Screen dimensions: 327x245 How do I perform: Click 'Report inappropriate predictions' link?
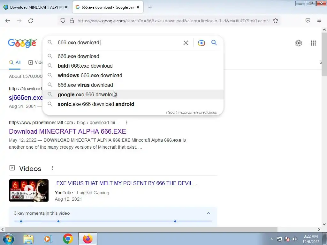pyautogui.click(x=192, y=112)
